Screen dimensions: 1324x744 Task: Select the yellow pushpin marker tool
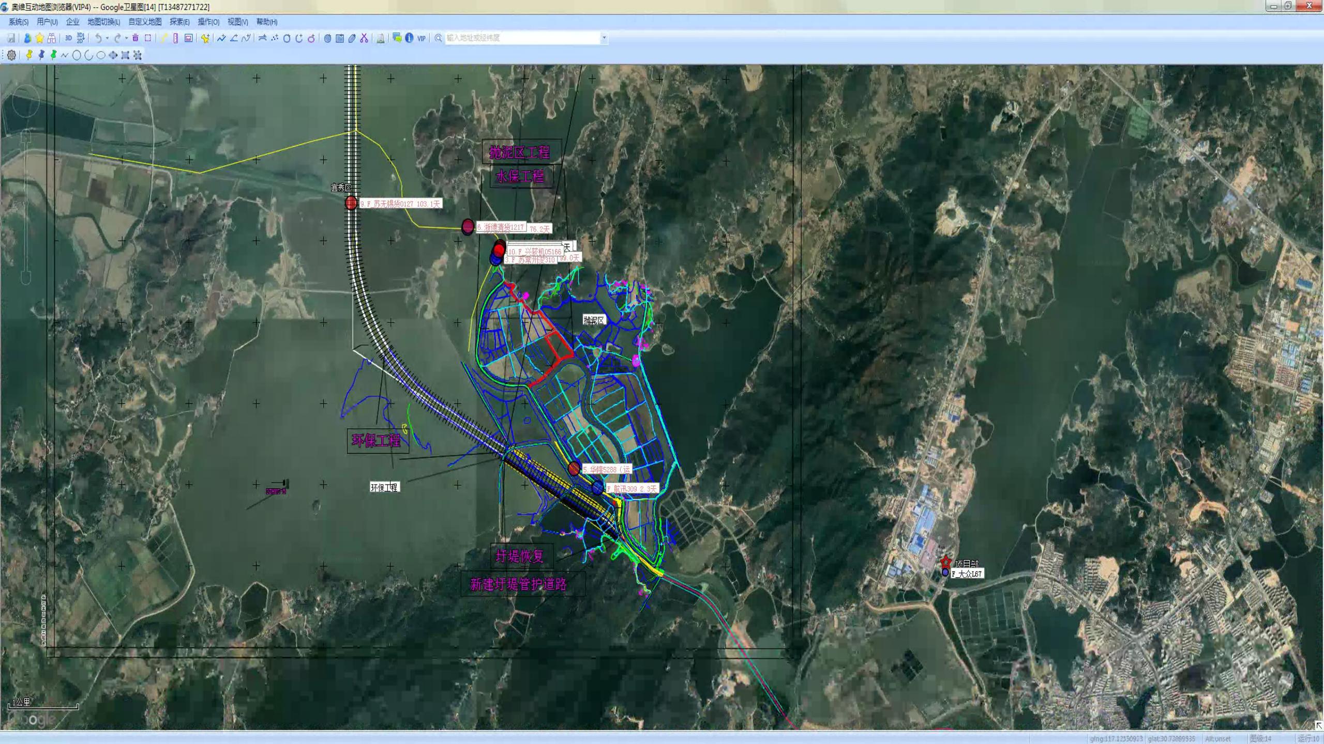tap(29, 55)
